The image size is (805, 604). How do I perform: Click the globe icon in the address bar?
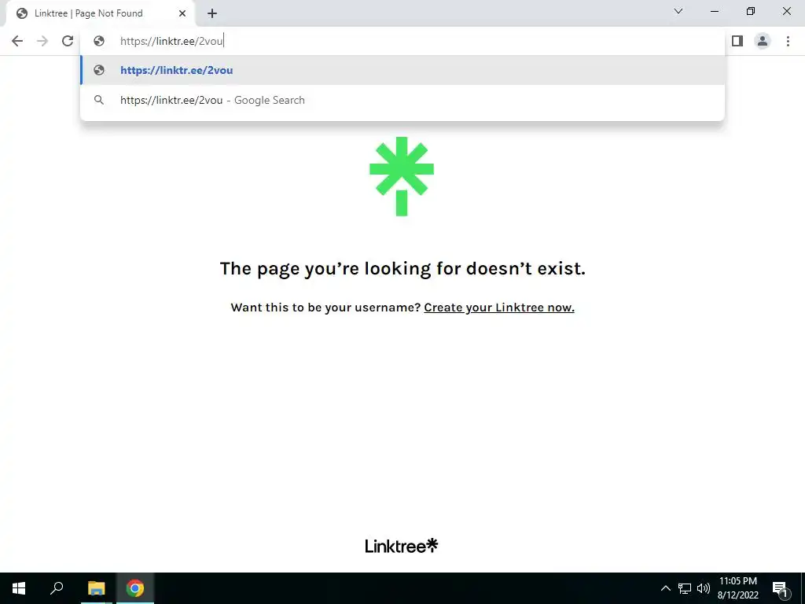click(99, 41)
